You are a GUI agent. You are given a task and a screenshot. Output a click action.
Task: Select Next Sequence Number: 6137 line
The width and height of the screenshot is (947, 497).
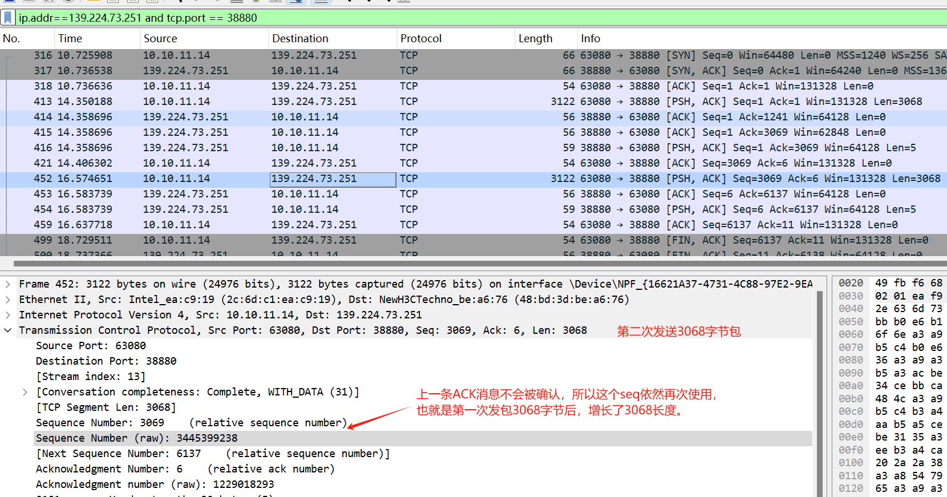tap(213, 454)
